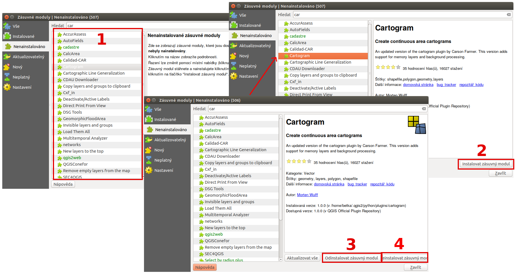The image size is (516, 273).
Task: Open Nenainstalováno tab in the left window
Action: tap(25, 46)
